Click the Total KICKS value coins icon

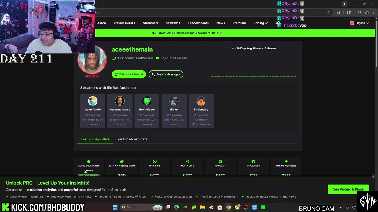(x=122, y=161)
